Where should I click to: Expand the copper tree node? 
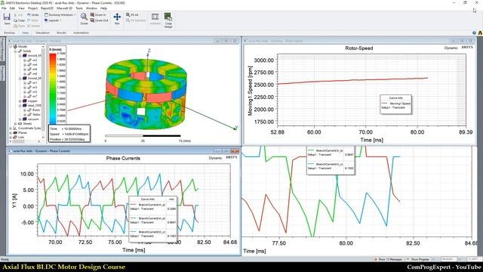point(20,100)
